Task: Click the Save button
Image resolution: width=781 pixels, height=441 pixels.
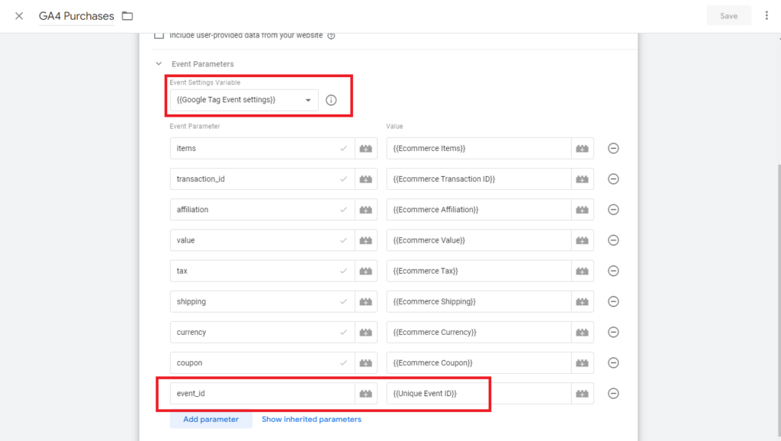Action: (x=728, y=16)
